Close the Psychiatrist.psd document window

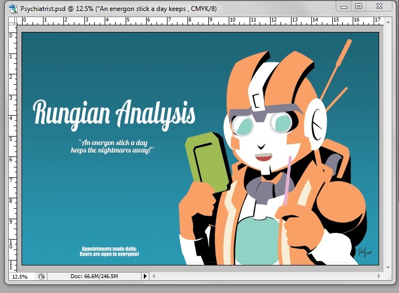pyautogui.click(x=379, y=7)
